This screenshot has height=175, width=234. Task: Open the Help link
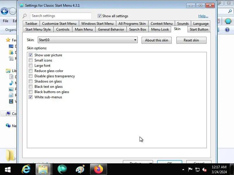coord(203,16)
